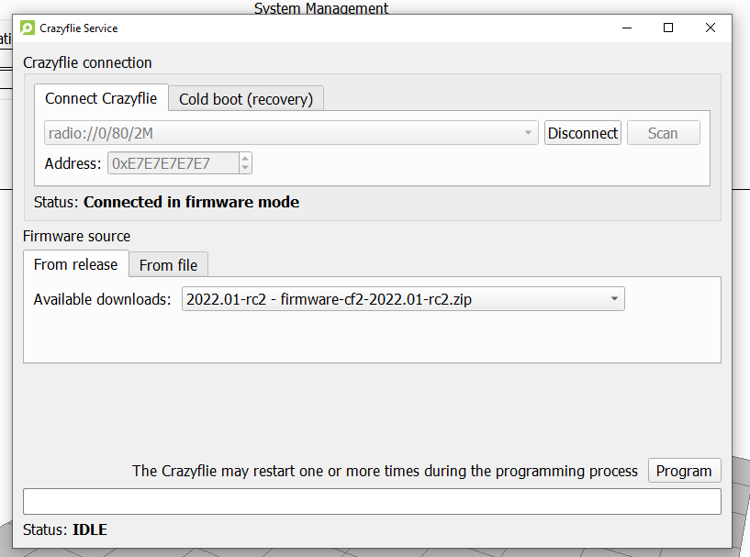Image resolution: width=750 pixels, height=557 pixels.
Task: Select the From release tab
Action: pos(75,264)
